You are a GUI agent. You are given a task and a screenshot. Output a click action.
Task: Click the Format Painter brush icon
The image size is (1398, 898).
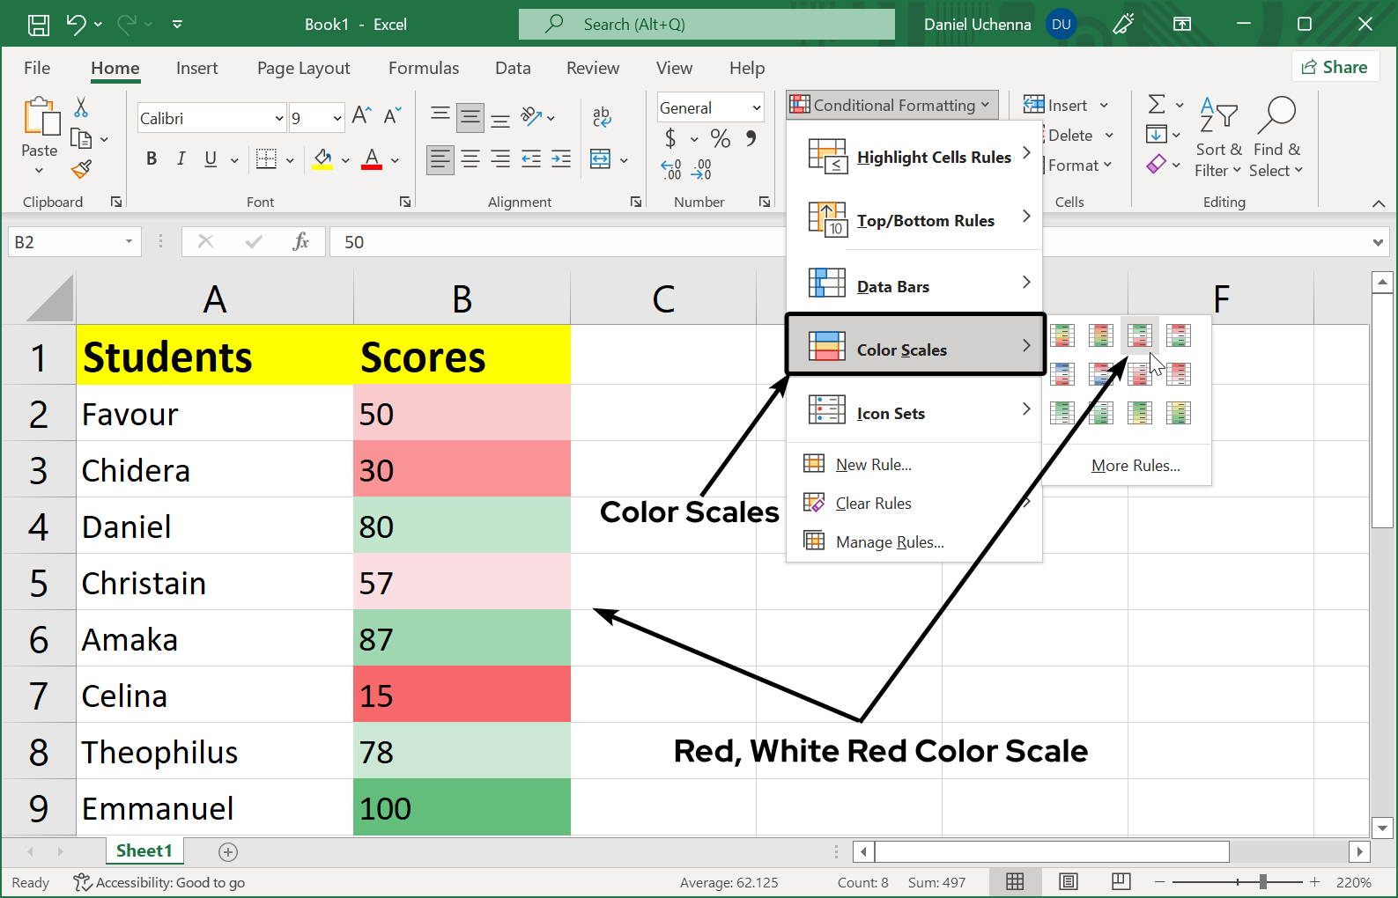pyautogui.click(x=81, y=169)
